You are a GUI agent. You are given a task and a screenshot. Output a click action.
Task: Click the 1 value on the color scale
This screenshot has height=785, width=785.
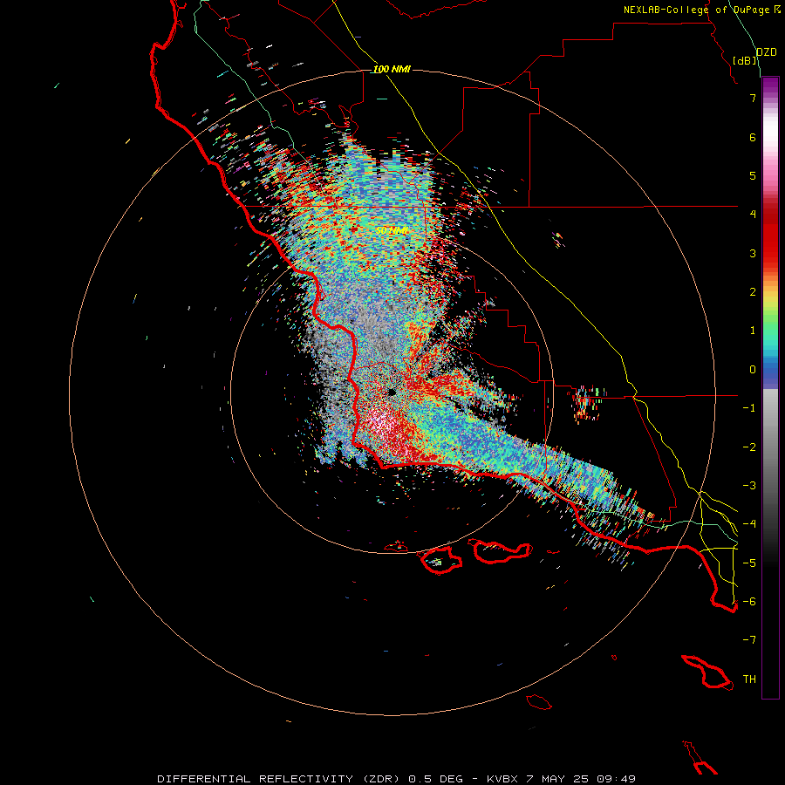tap(753, 331)
